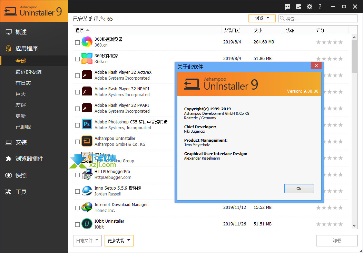
Task: Open the 日志文件 dropdown
Action: click(87, 241)
